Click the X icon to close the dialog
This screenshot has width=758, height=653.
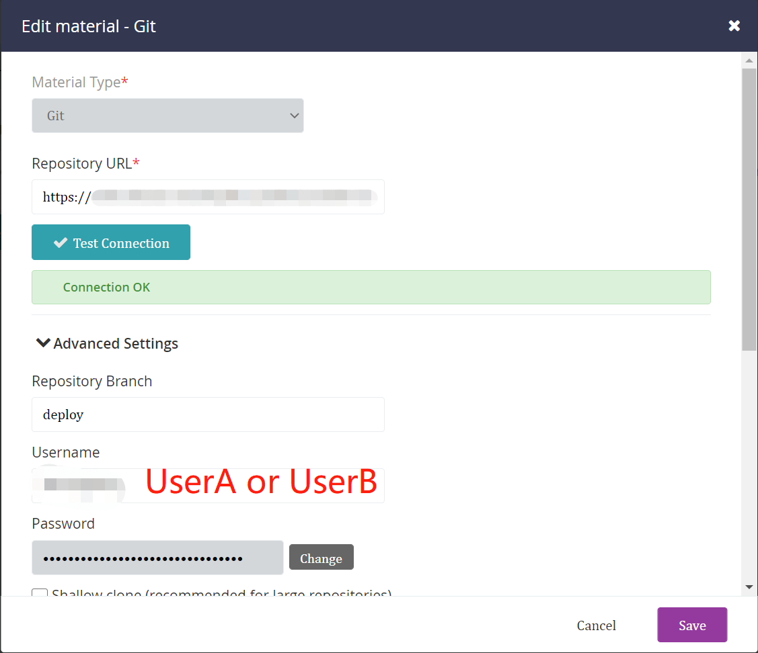[x=734, y=26]
